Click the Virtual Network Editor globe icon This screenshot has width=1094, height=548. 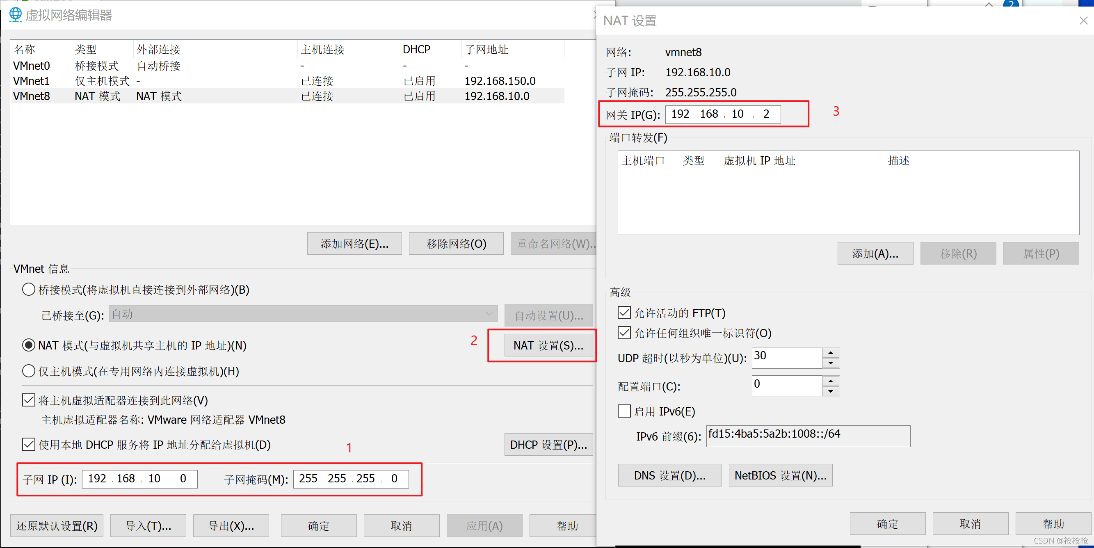point(15,15)
